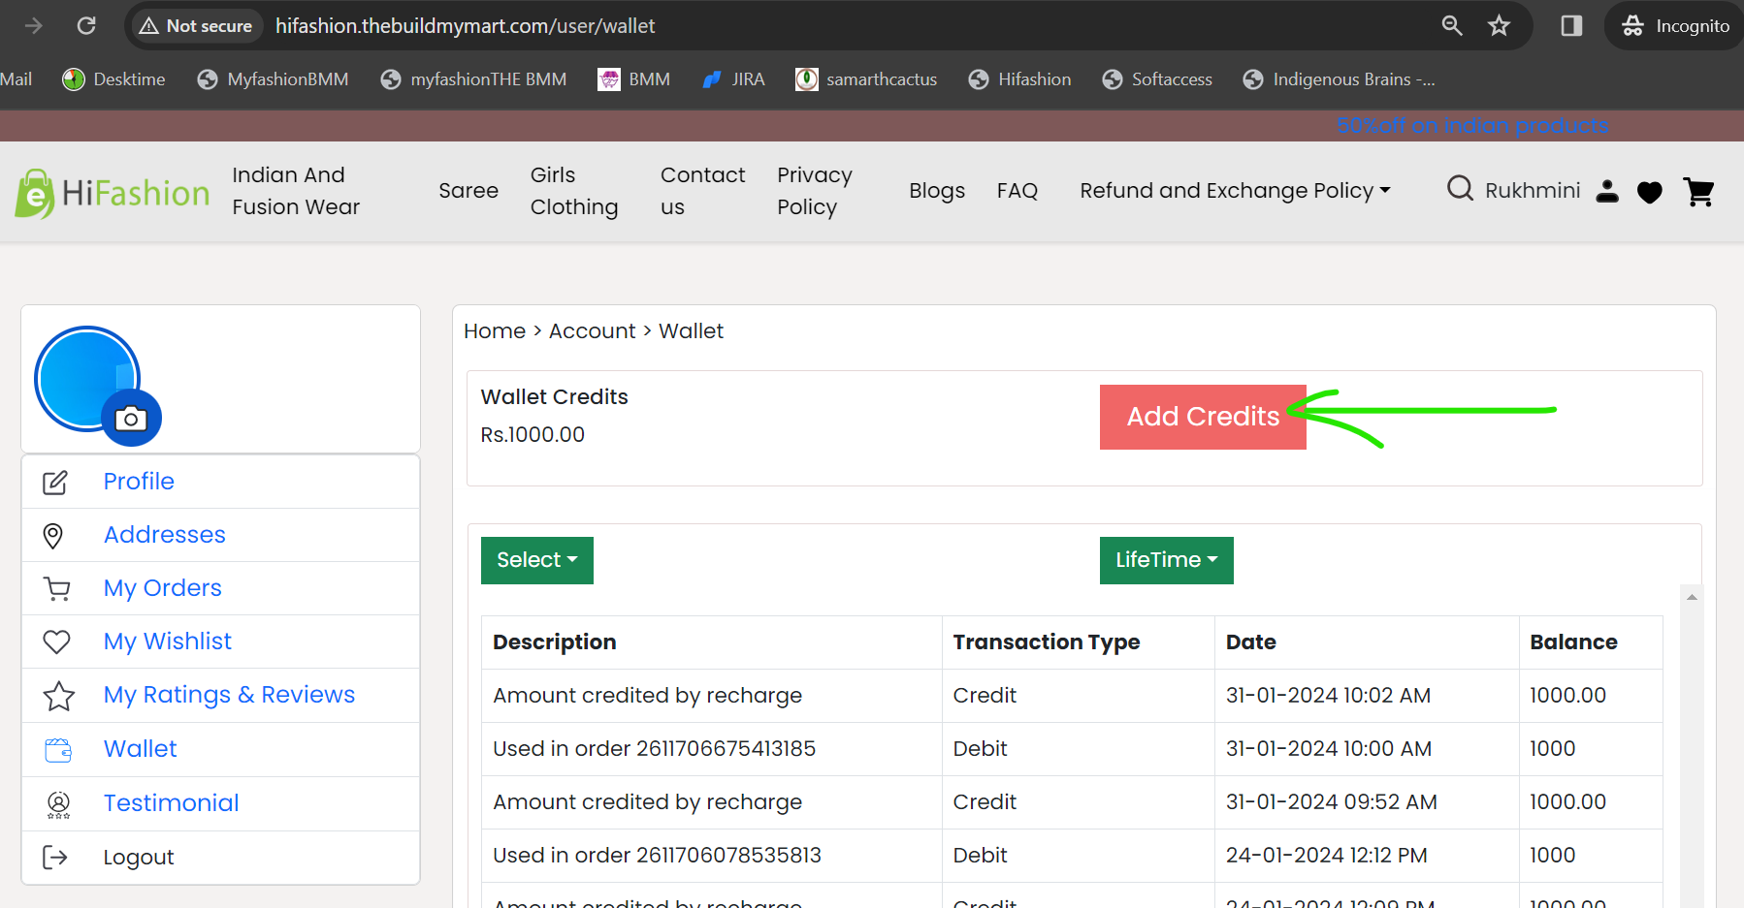Open the Indigenous Brains bookmark
1744x908 pixels.
tap(1339, 79)
